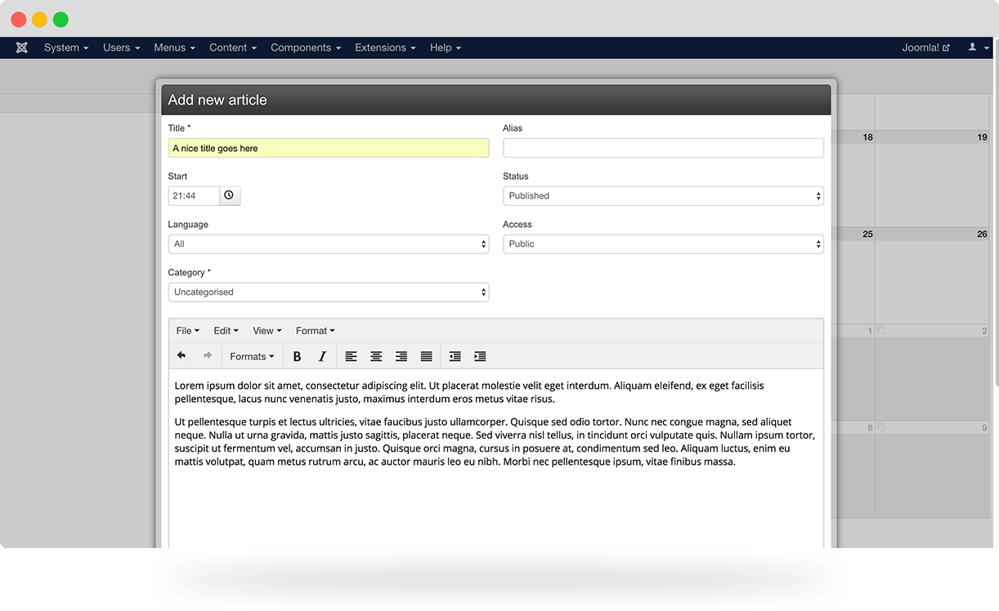
Task: Justify text in the editor toolbar
Action: (427, 356)
